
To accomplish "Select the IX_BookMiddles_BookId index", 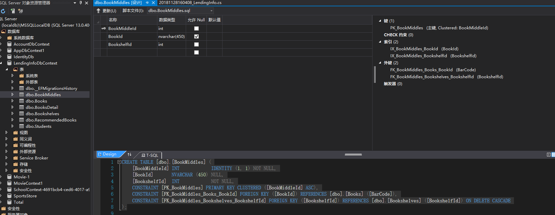I will (424, 49).
